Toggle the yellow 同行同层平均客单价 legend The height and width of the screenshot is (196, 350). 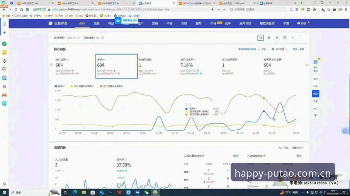(82, 86)
